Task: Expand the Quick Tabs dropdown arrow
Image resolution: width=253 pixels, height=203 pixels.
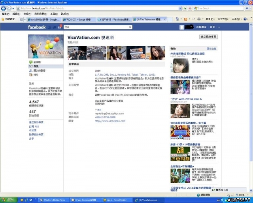Action: tap(25, 19)
